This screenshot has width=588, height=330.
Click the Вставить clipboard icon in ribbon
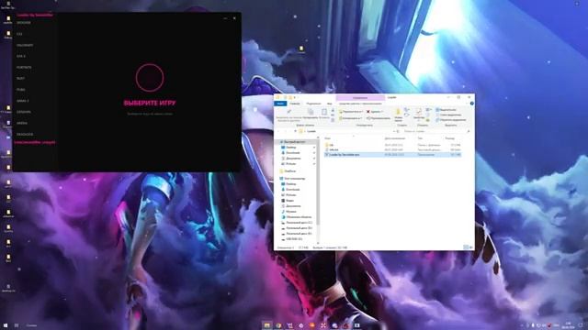tap(324, 112)
